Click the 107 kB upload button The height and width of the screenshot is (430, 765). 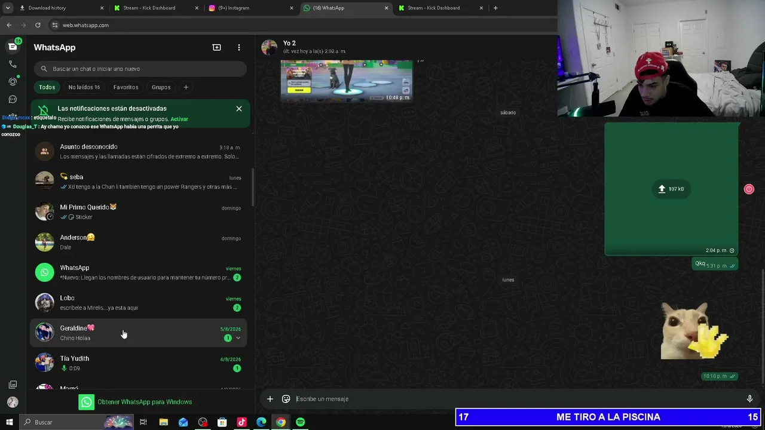tap(671, 189)
